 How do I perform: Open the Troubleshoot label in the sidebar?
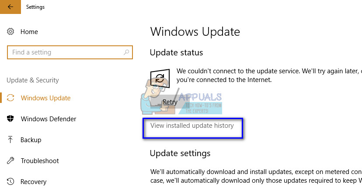[x=40, y=160]
